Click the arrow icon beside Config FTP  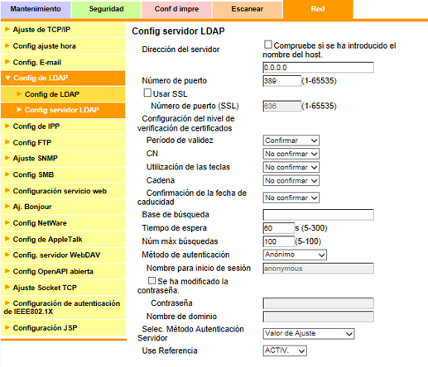pos(7,142)
